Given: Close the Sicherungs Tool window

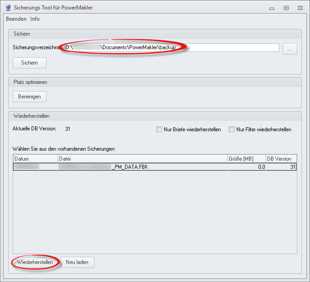Looking at the screenshot, I should point(300,8).
